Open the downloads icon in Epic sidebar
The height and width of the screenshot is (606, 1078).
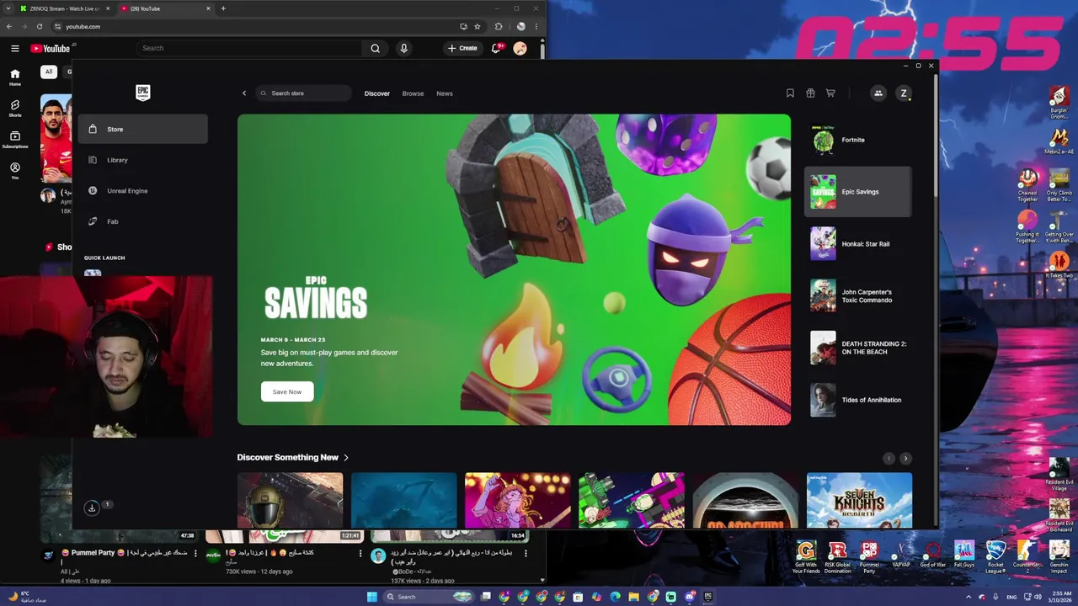[x=92, y=508]
